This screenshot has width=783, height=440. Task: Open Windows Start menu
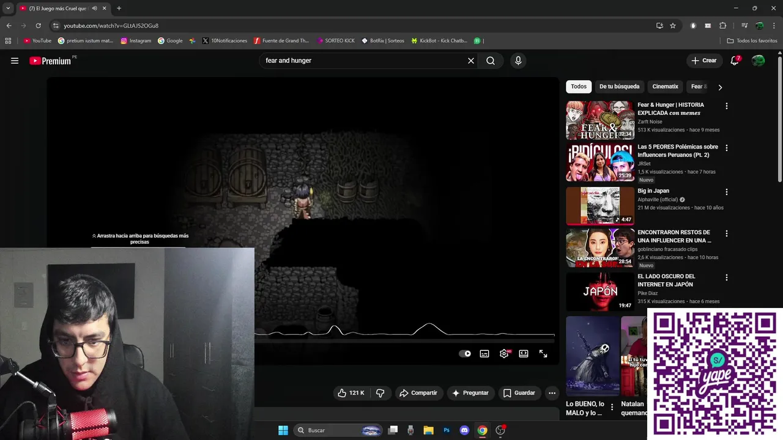coord(283,430)
